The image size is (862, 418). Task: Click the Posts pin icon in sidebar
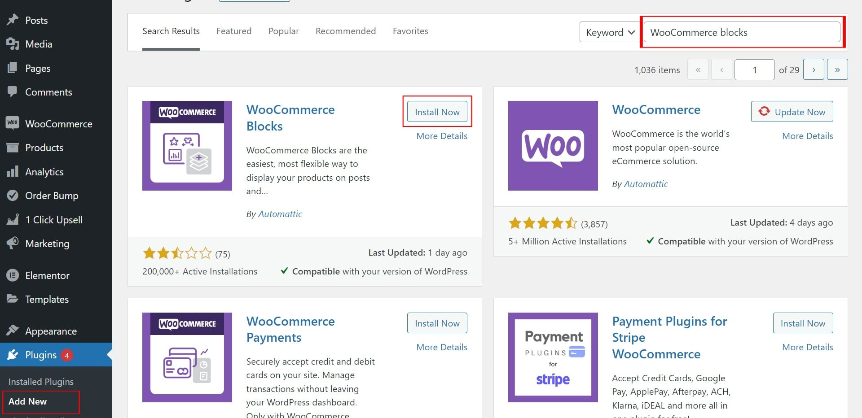point(13,20)
